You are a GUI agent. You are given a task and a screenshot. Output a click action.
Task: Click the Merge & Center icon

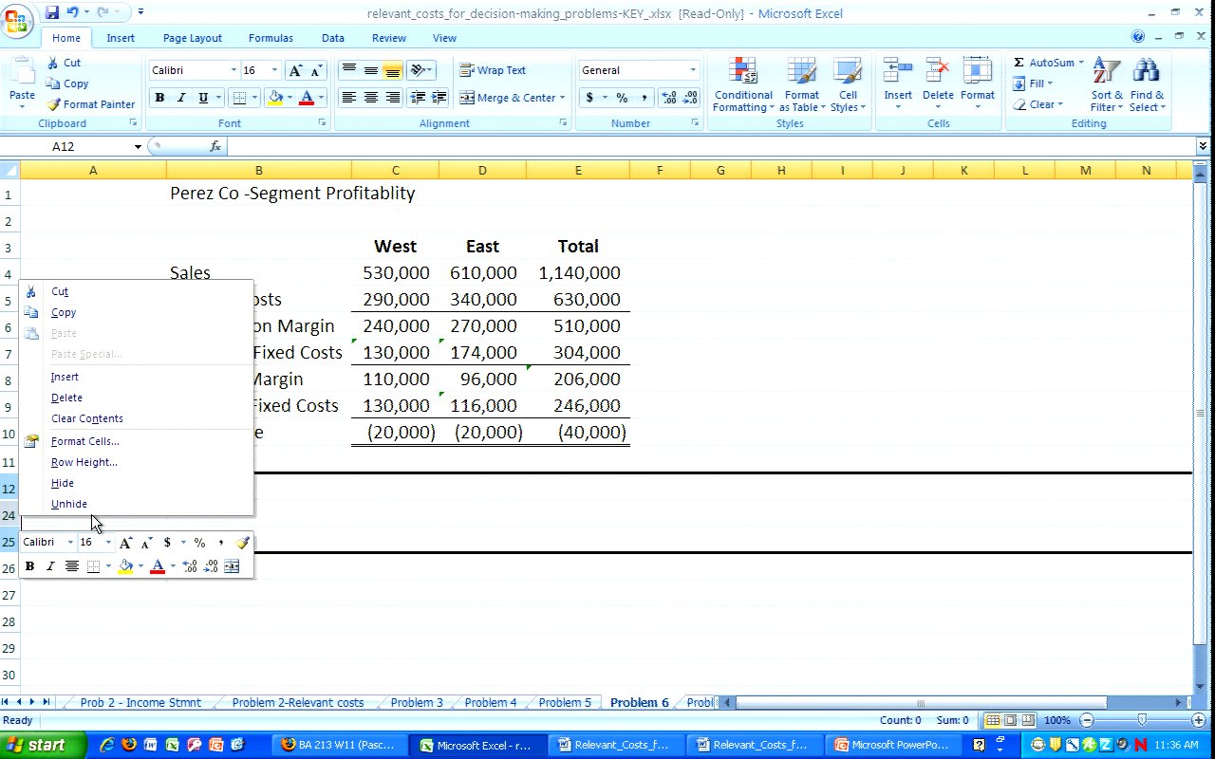pos(467,98)
